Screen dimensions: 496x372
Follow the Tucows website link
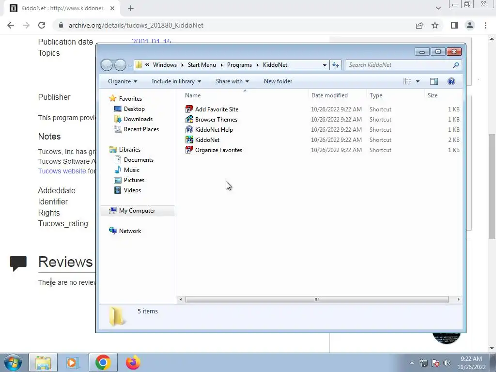[62, 171]
